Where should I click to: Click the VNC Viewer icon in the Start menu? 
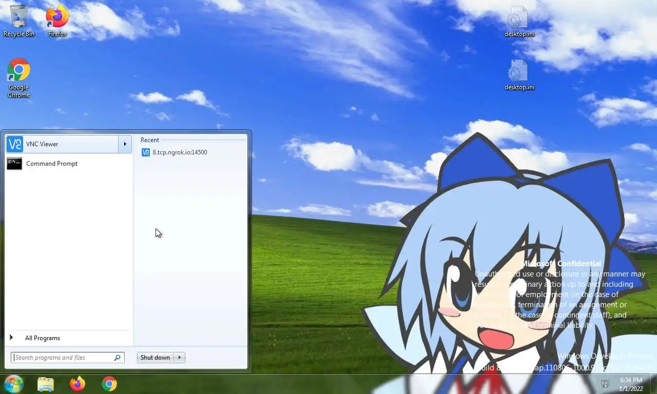tap(15, 144)
